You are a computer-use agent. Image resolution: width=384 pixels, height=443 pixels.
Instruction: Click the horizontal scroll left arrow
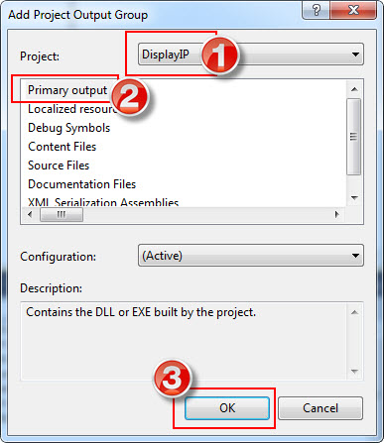tap(30, 214)
